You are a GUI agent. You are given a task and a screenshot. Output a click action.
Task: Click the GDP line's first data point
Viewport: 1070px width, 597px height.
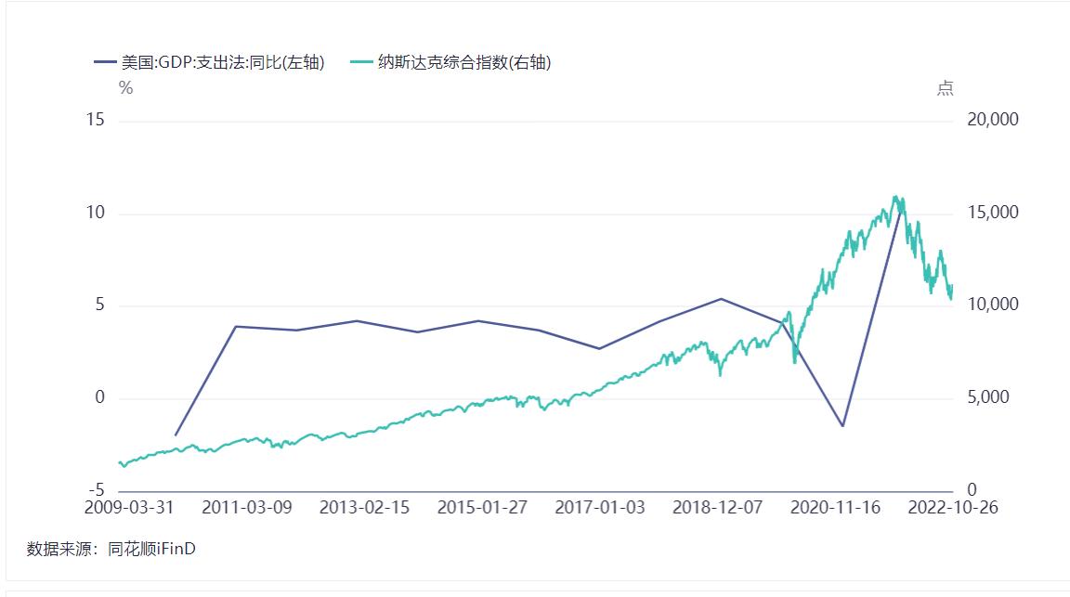point(176,435)
